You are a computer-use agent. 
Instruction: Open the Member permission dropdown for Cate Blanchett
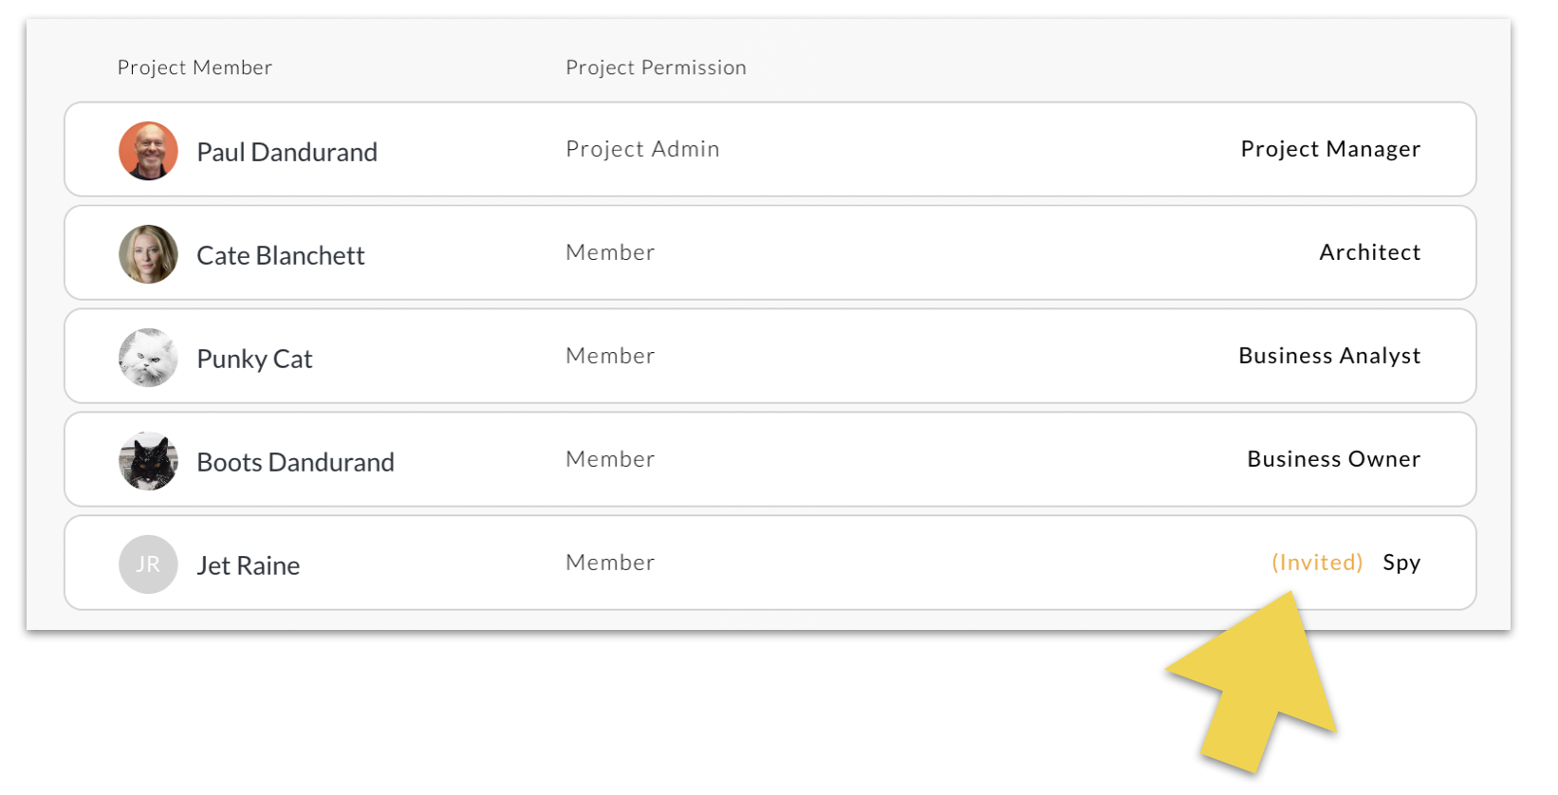coord(610,252)
